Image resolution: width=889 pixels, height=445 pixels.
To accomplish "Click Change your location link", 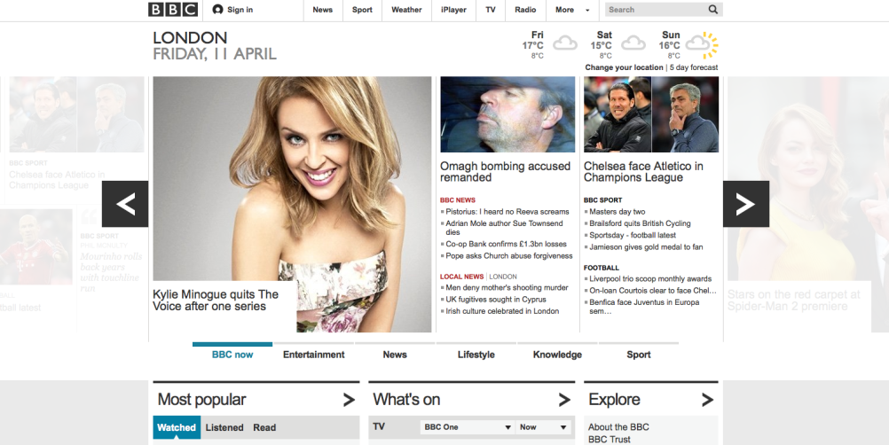I will point(625,67).
